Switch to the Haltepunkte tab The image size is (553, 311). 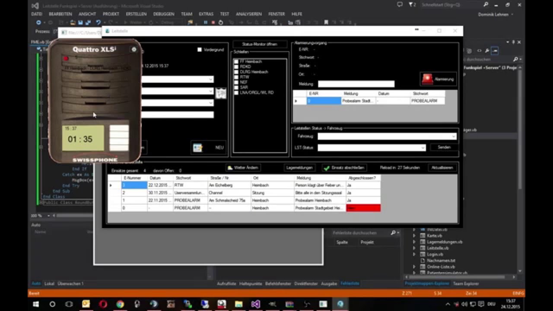251,284
